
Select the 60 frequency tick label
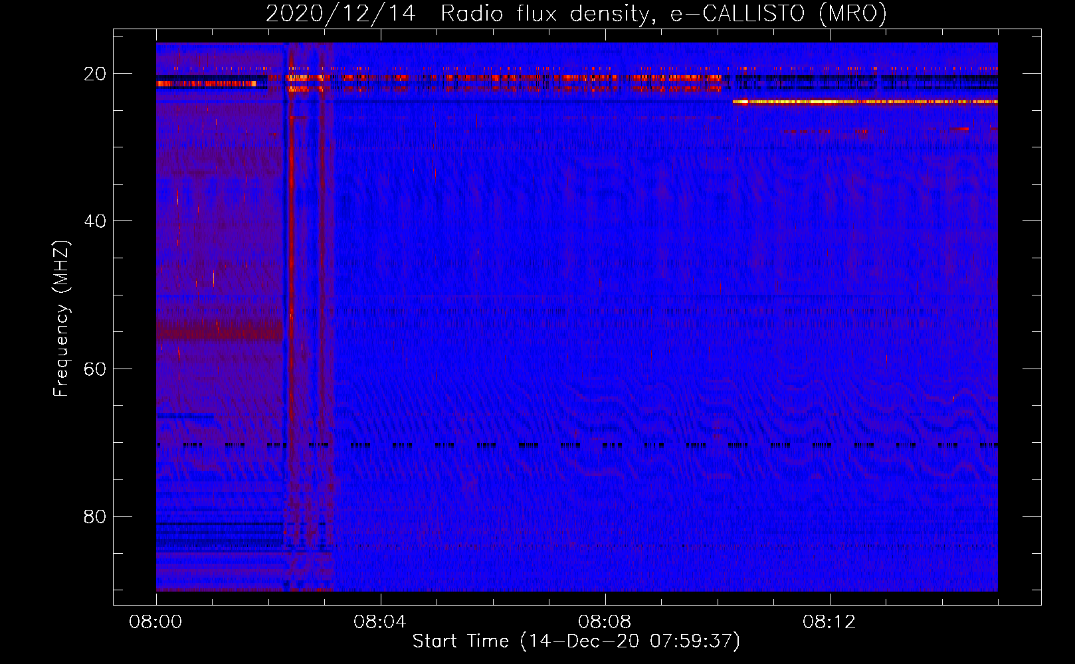(x=95, y=369)
